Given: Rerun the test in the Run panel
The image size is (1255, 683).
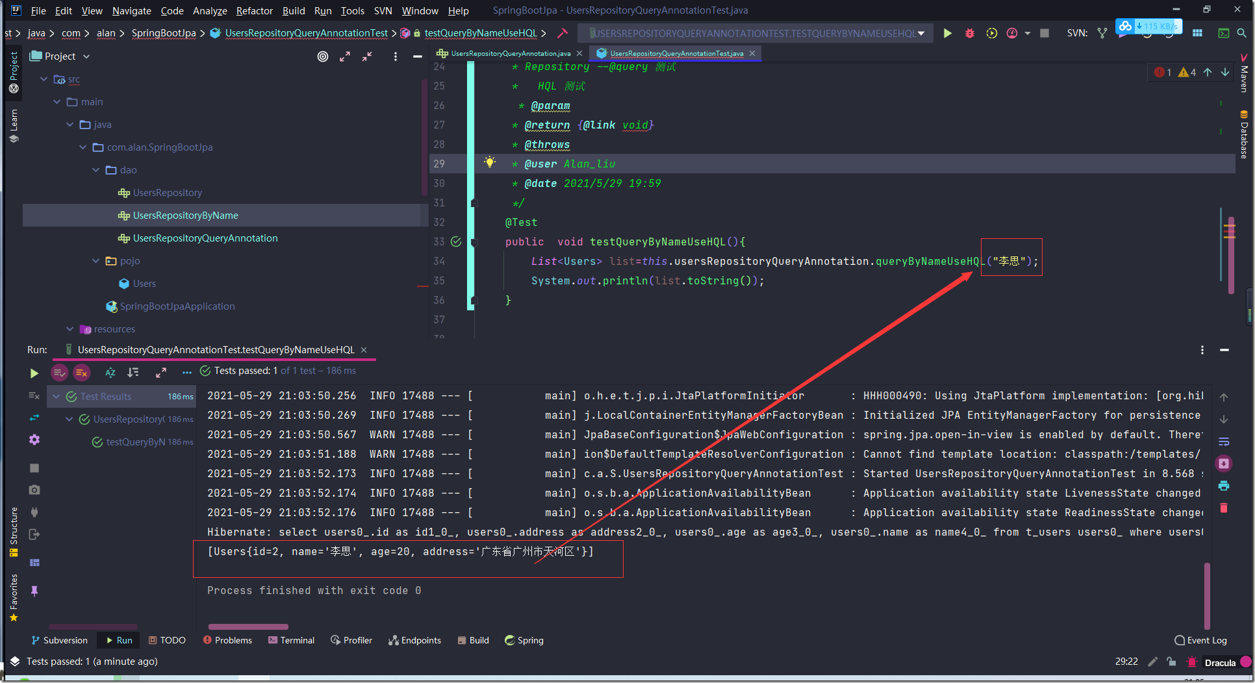Looking at the screenshot, I should [x=34, y=373].
